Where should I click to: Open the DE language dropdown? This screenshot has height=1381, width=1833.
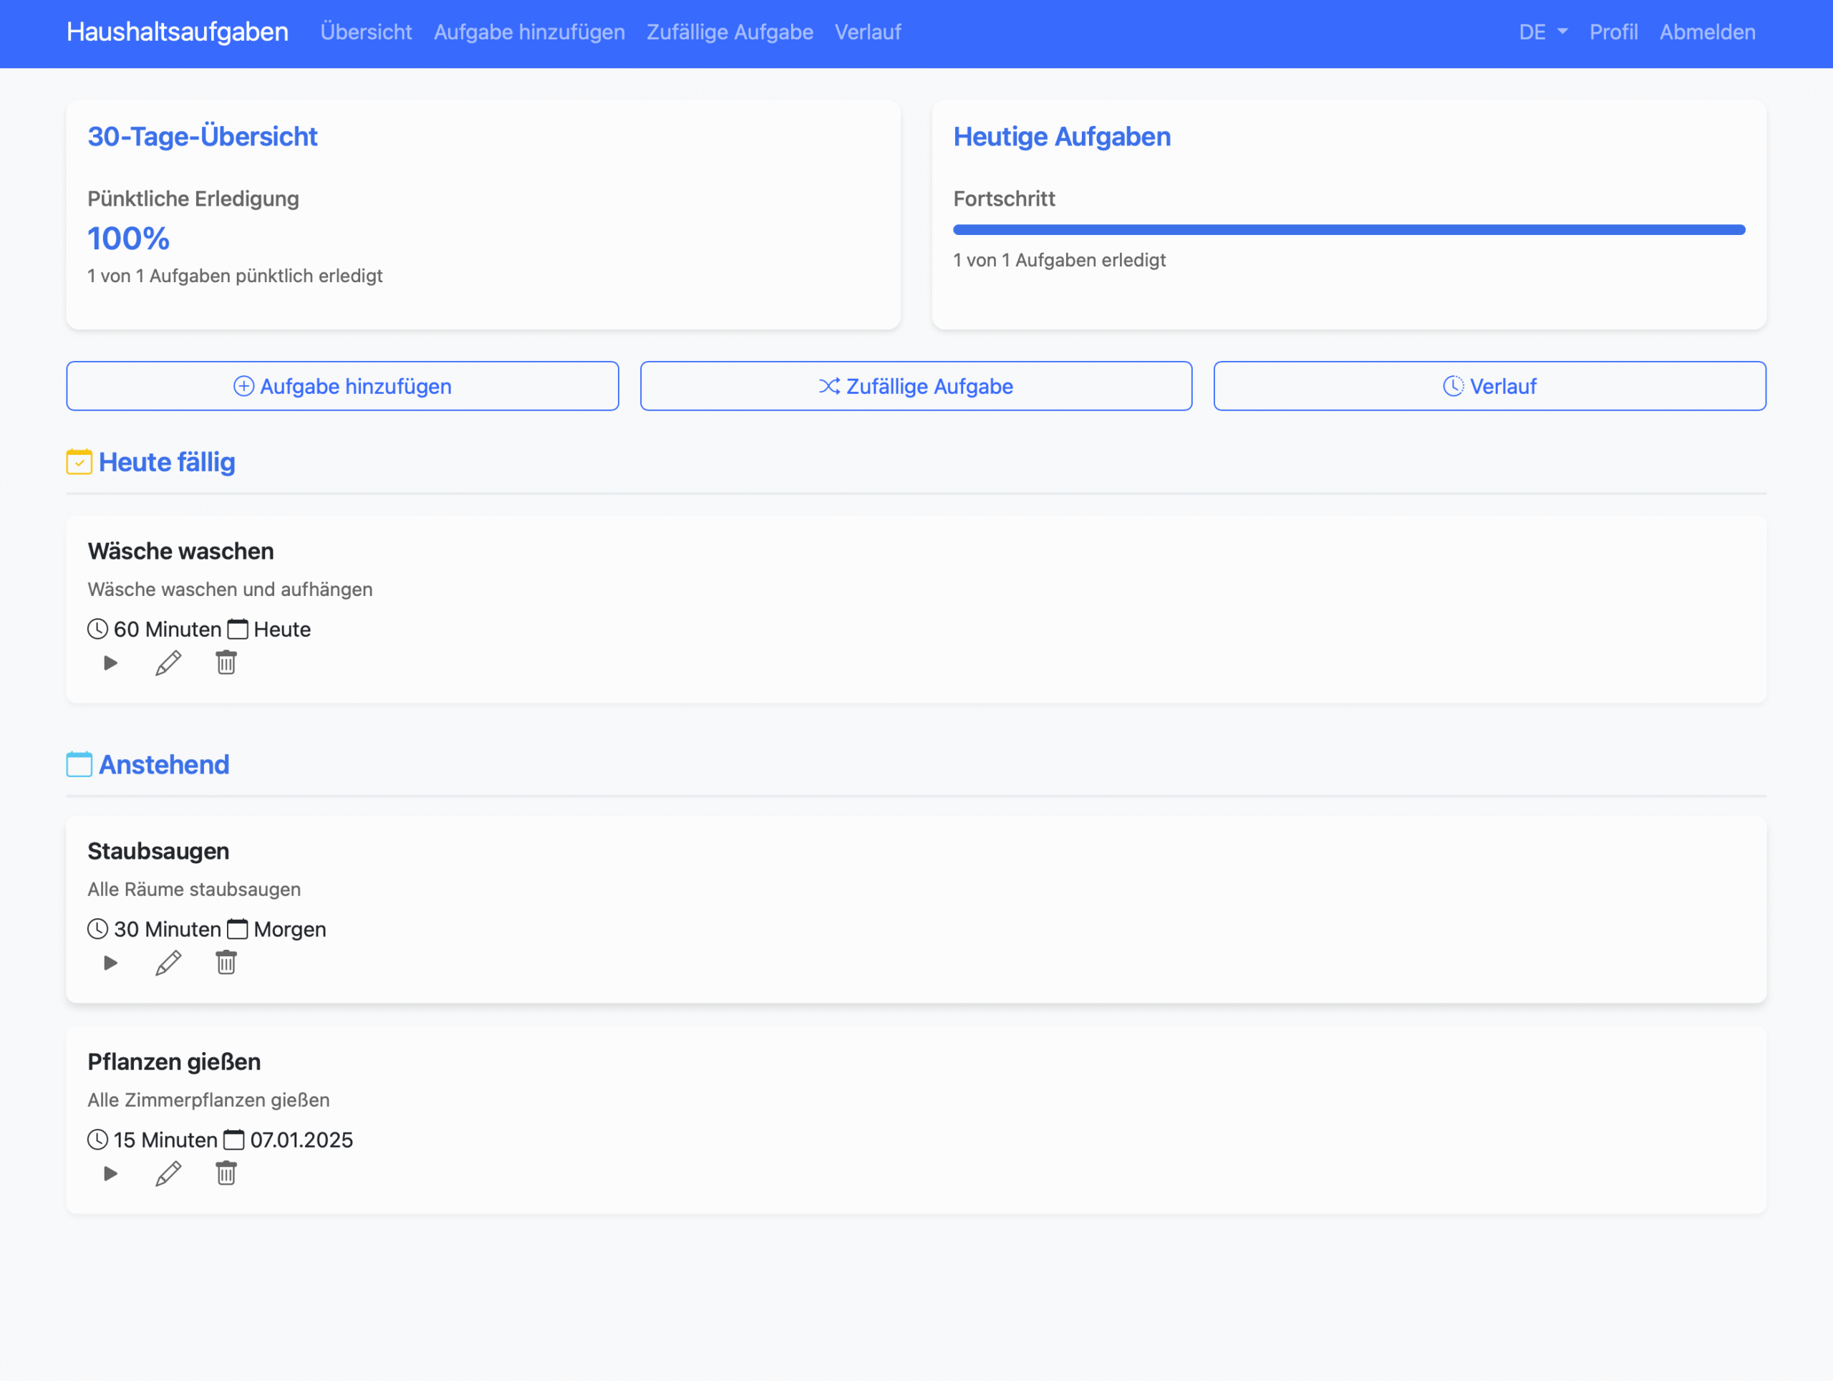point(1542,32)
